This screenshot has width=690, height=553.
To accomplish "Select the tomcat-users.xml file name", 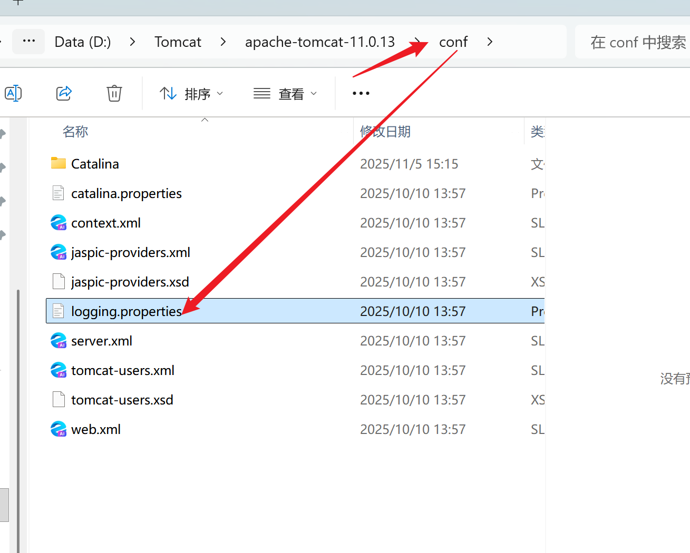I will pyautogui.click(x=123, y=370).
